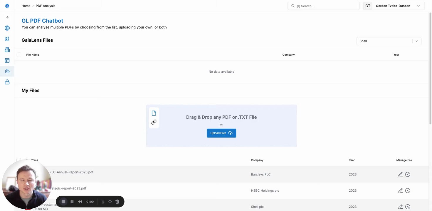Image resolution: width=432 pixels, height=211 pixels.
Task: Focus the Search input field
Action: (323, 6)
